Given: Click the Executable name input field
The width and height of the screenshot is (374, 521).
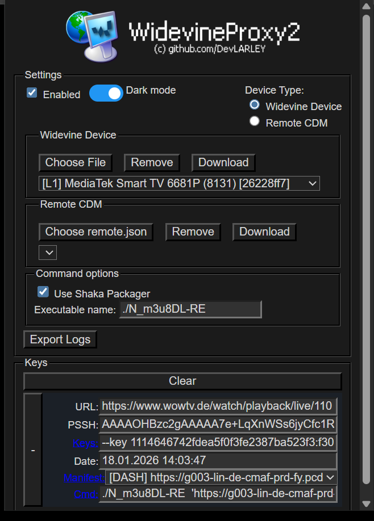Looking at the screenshot, I should pos(190,309).
